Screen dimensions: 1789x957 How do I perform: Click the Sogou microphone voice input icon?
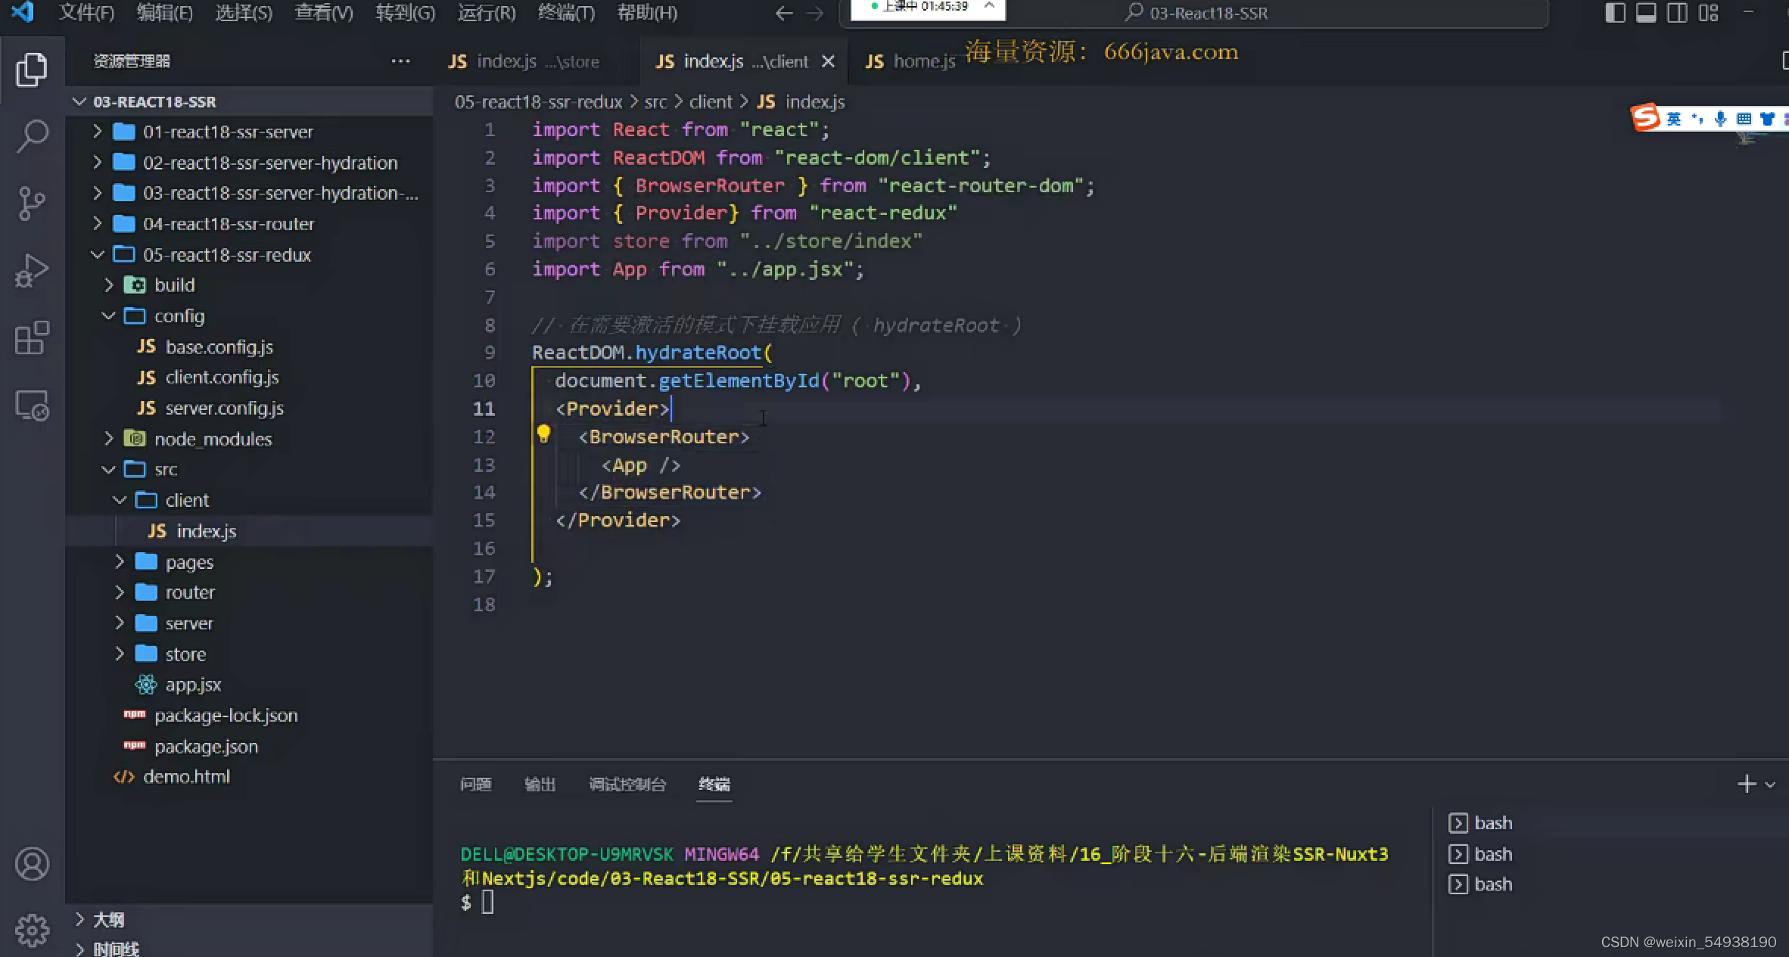pos(1720,119)
